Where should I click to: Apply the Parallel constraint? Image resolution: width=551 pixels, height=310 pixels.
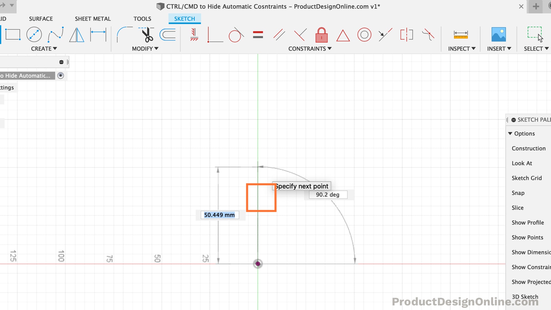(x=279, y=35)
